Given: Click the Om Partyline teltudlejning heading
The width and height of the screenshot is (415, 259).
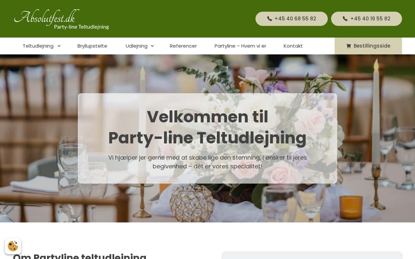Looking at the screenshot, I should [x=80, y=256].
